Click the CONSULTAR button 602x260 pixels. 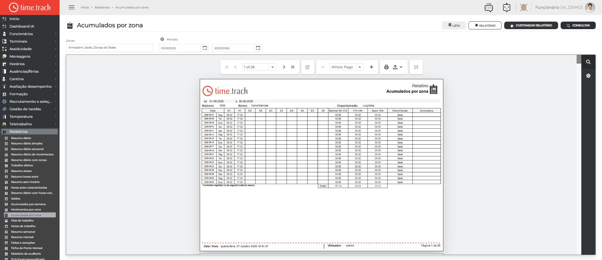[x=578, y=25]
